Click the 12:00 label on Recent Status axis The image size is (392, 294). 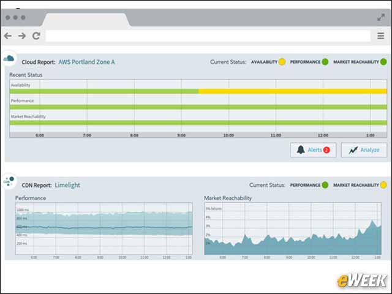point(323,135)
